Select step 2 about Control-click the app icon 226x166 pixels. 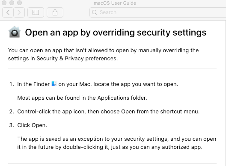coord(108,111)
